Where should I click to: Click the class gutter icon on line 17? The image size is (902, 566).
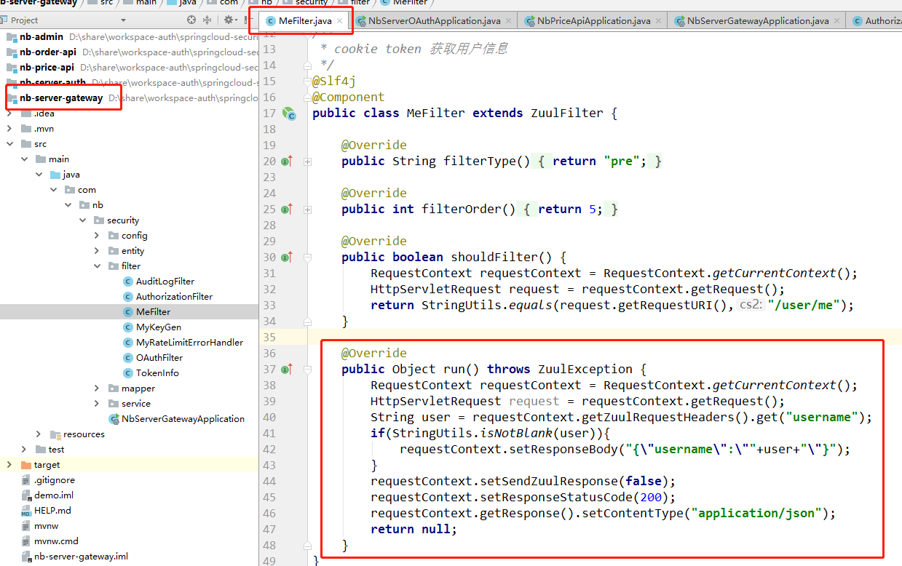tap(289, 113)
